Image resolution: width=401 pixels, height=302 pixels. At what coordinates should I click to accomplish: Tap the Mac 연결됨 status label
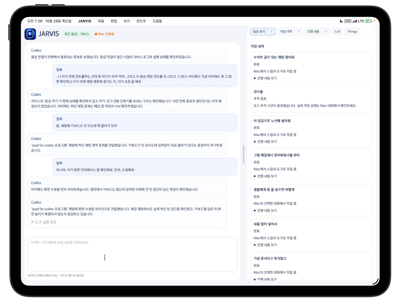(106, 34)
